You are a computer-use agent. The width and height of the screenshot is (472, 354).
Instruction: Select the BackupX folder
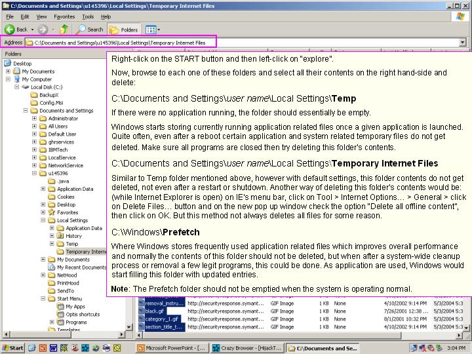pos(49,95)
